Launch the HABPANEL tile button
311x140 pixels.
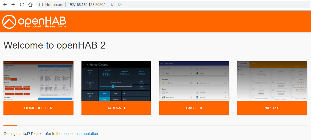click(x=116, y=108)
